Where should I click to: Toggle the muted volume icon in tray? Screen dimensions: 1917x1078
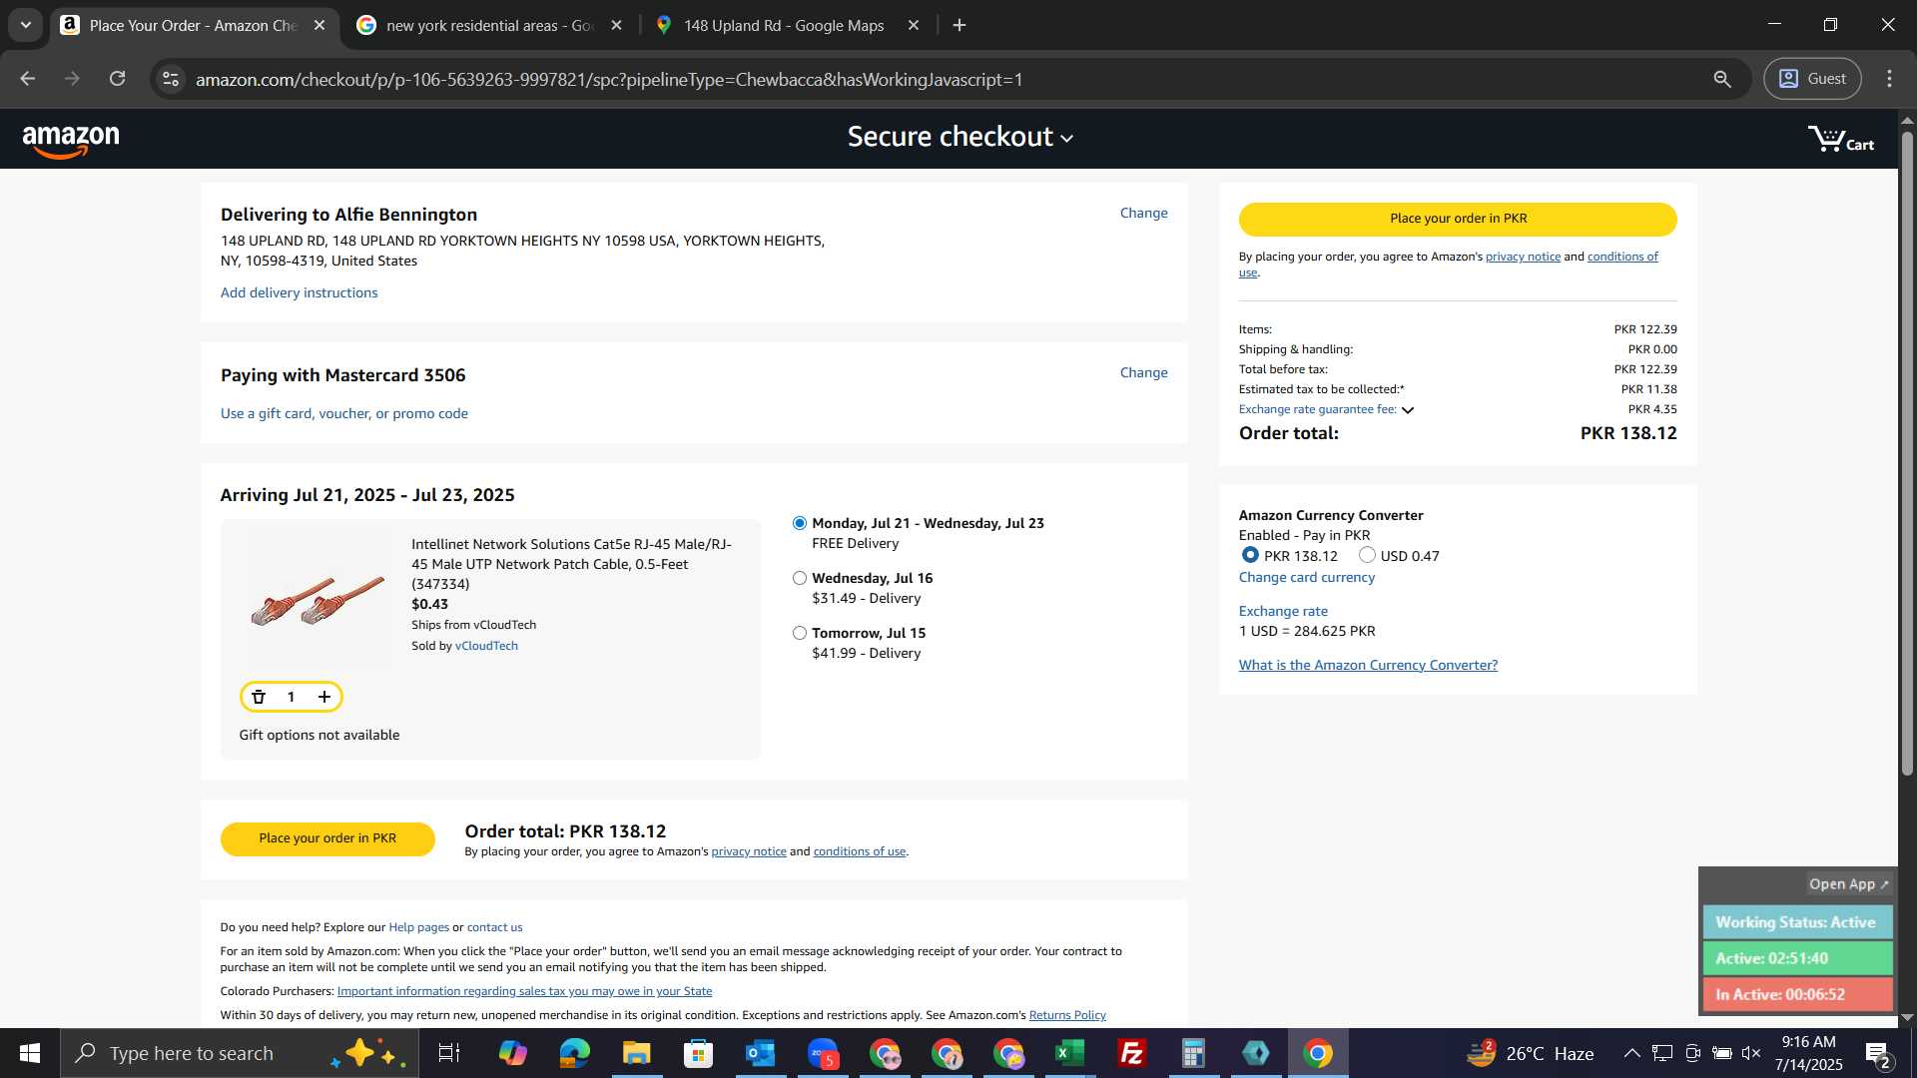click(1750, 1053)
